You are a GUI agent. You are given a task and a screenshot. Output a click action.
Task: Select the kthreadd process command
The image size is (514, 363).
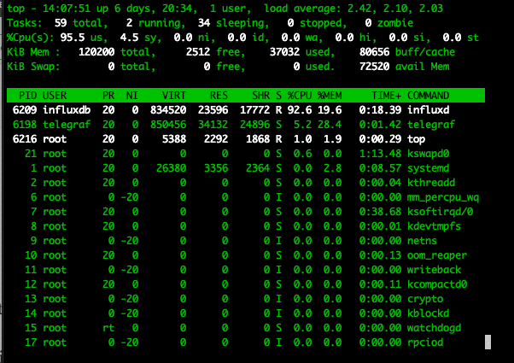[x=431, y=183]
